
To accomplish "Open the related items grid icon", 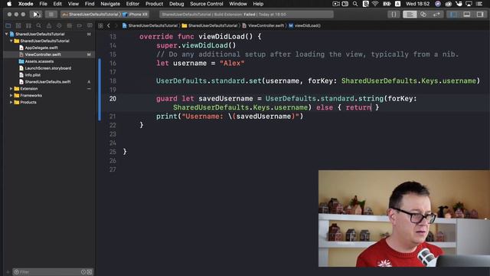I will (x=100, y=25).
